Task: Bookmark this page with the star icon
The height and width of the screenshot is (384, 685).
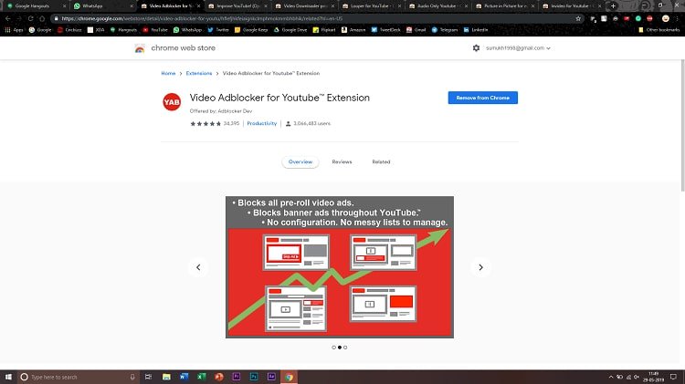Action: tap(578, 19)
